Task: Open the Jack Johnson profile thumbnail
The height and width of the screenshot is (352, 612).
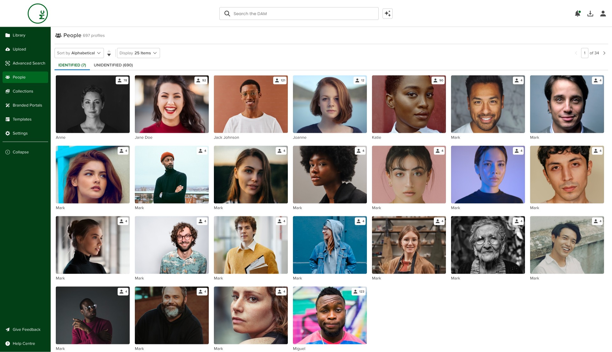Action: (x=251, y=104)
